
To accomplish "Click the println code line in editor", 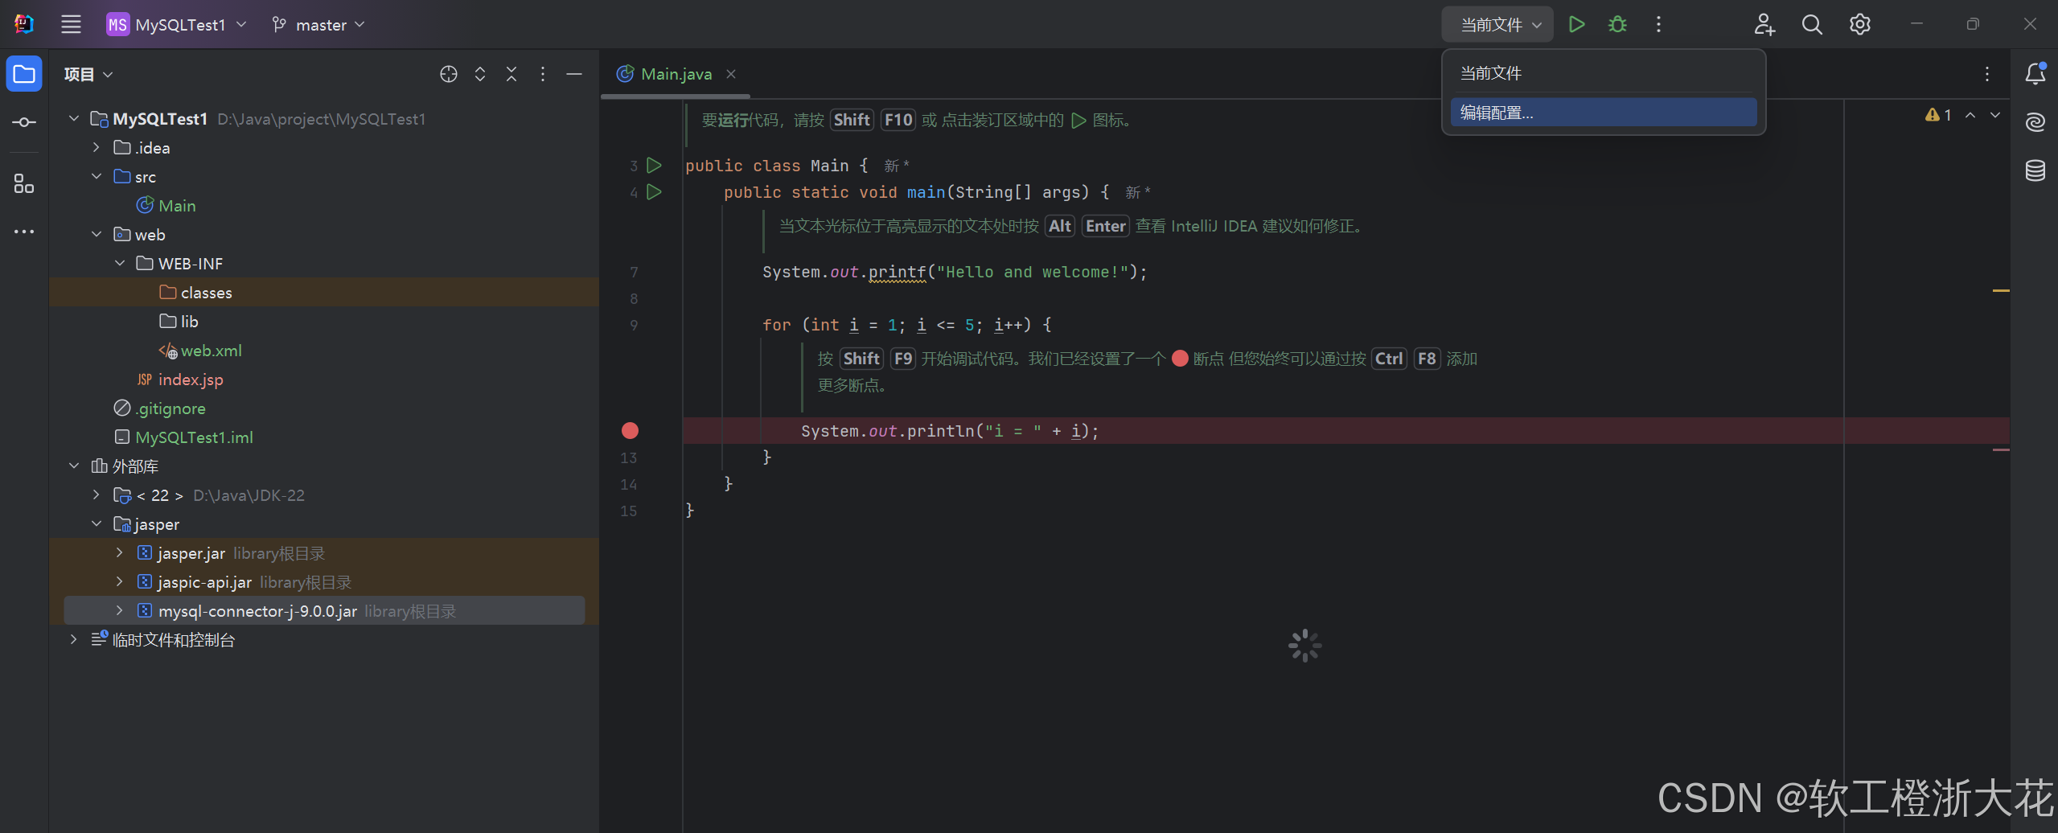I will (950, 431).
